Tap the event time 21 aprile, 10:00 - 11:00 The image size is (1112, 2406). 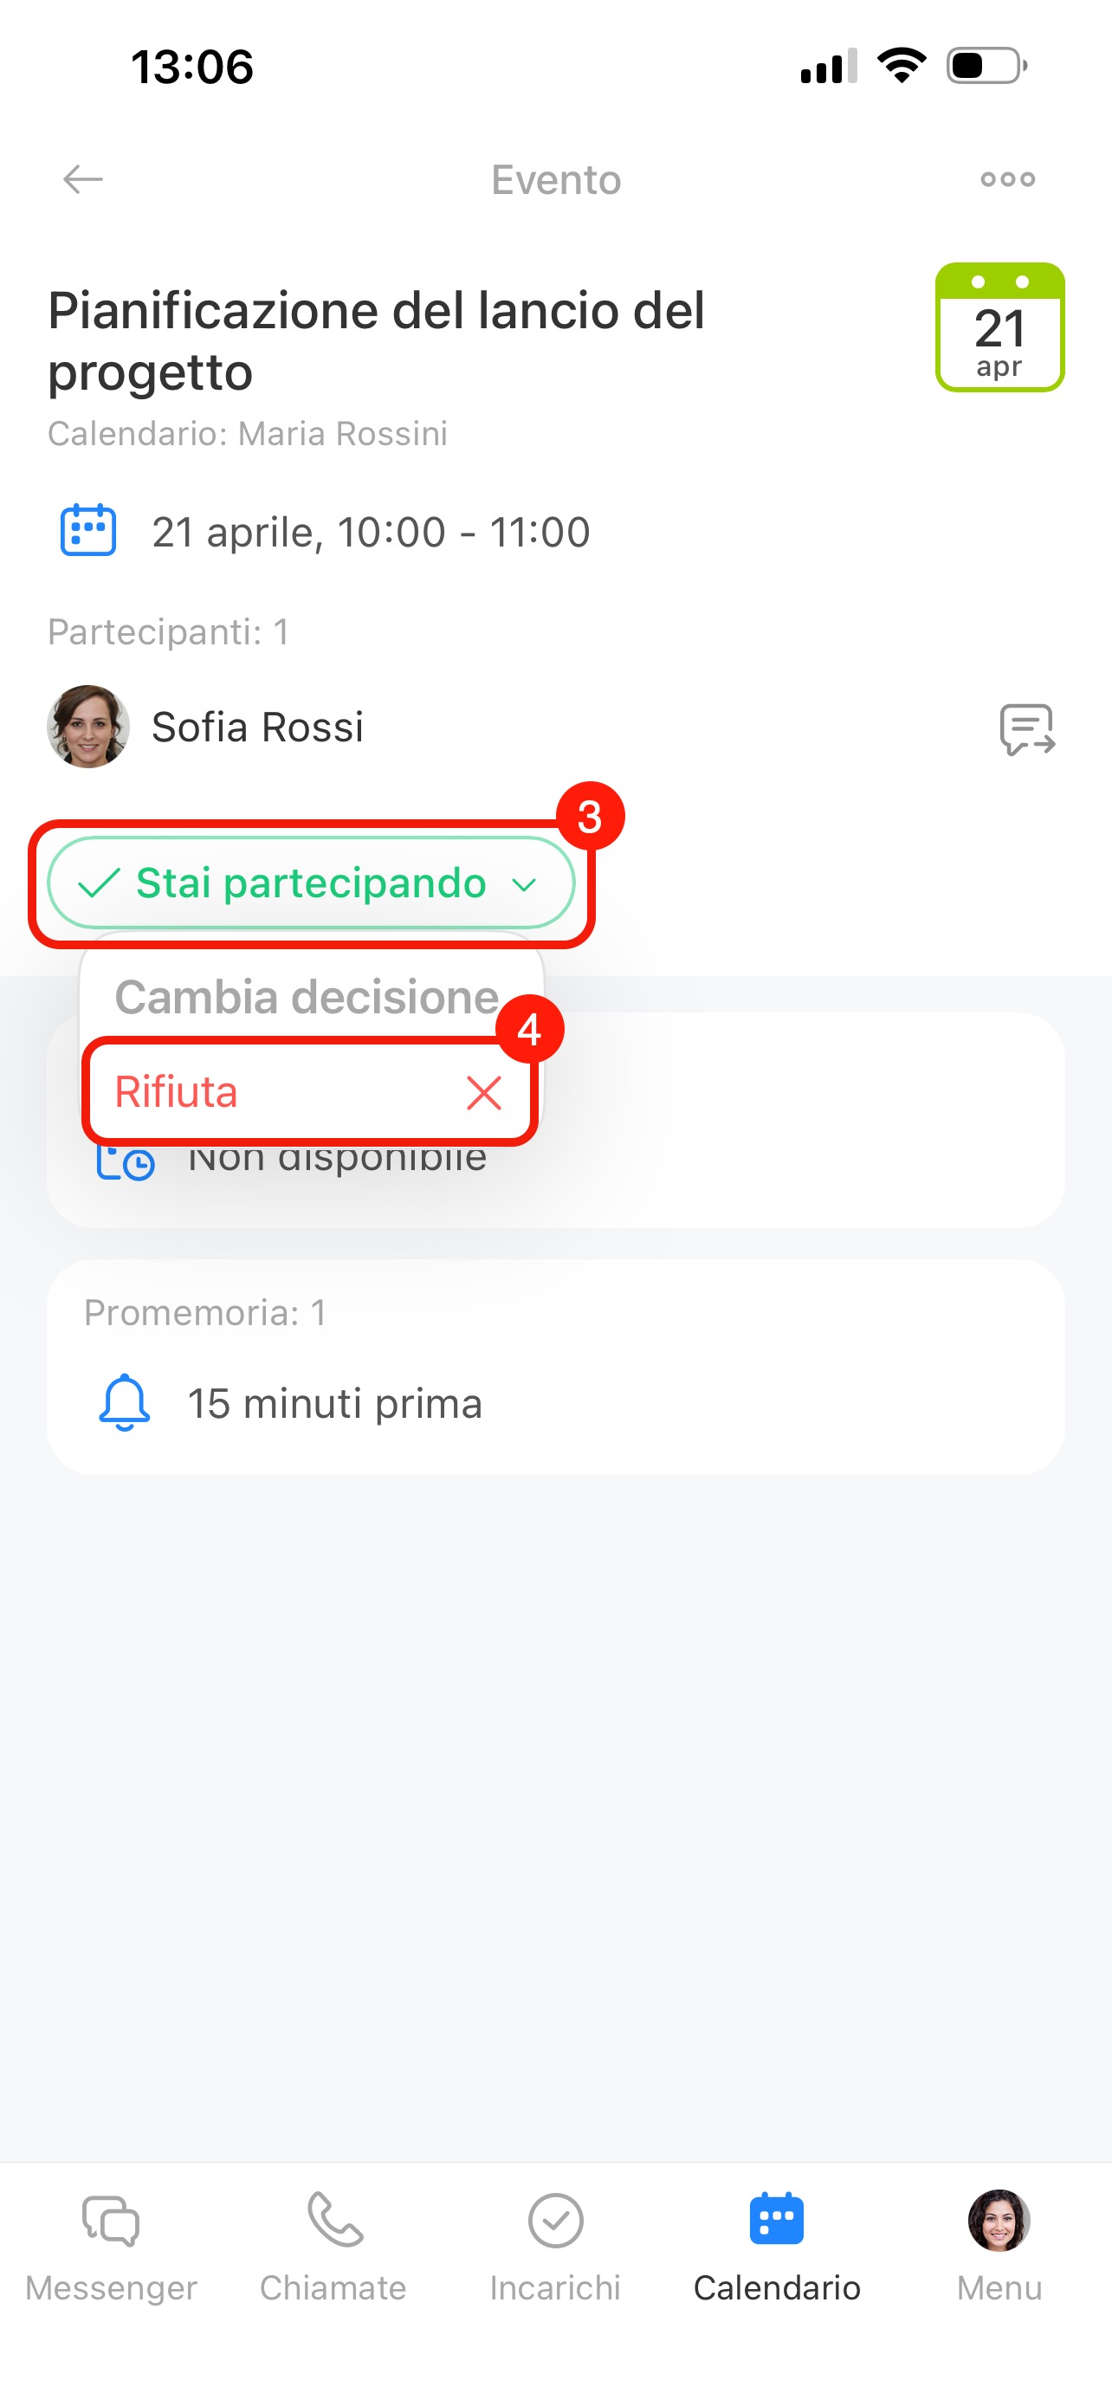point(371,532)
